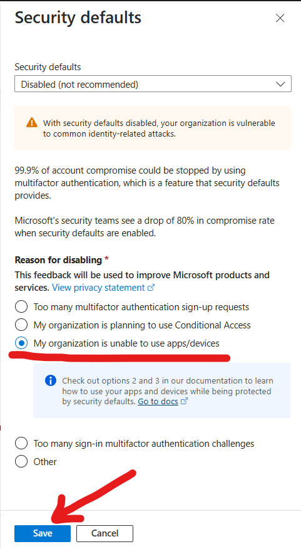Click external link icon beside Go to docs
The image size is (301, 549).
coord(185,401)
